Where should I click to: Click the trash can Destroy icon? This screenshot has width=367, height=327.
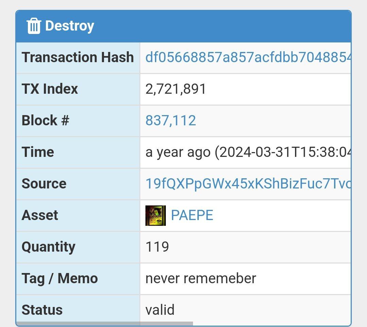tap(34, 26)
